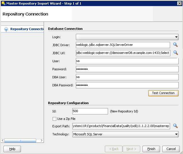Focus the DBA Password field
Image resolution: width=183 pixels, height=154 pixels.
[127, 85]
